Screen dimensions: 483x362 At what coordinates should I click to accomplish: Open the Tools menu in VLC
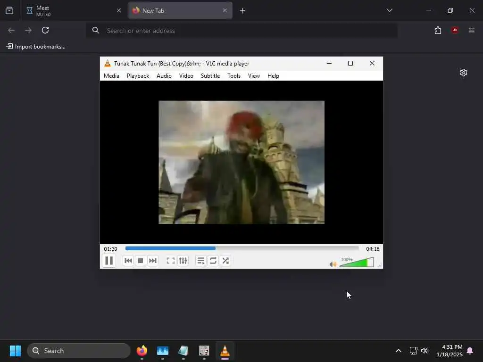point(234,76)
